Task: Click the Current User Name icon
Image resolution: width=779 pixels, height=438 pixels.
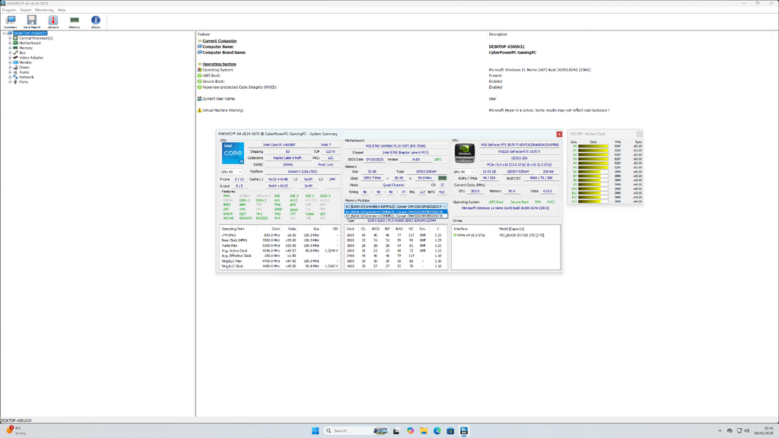Action: 200,99
